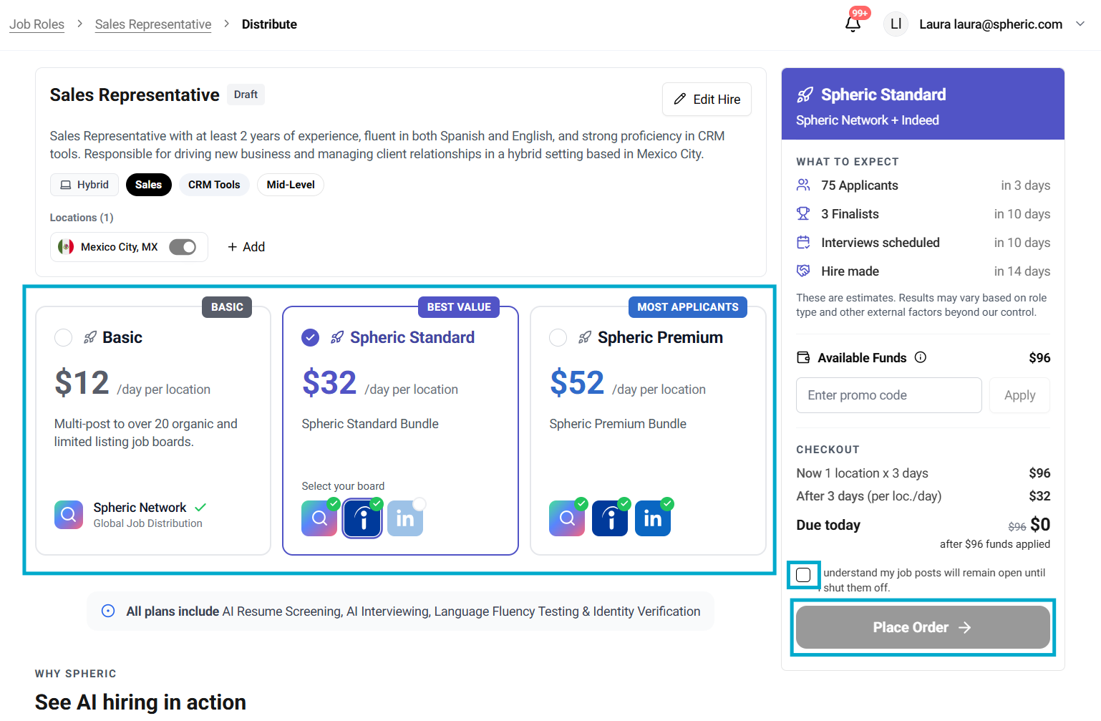
Task: Select LinkedIn board in Spheric Standard
Action: pos(405,518)
